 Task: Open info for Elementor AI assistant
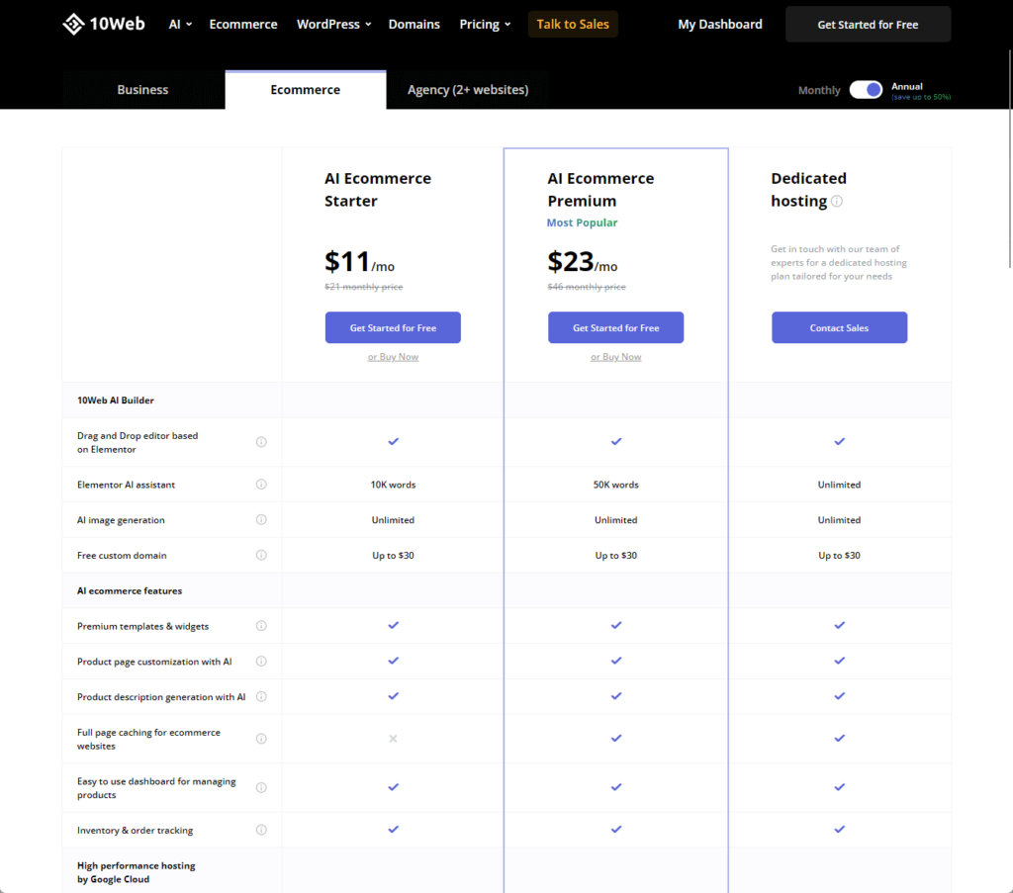pyautogui.click(x=261, y=485)
